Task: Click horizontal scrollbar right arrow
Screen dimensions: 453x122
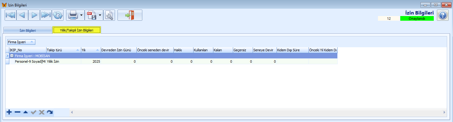Action: coord(444,112)
